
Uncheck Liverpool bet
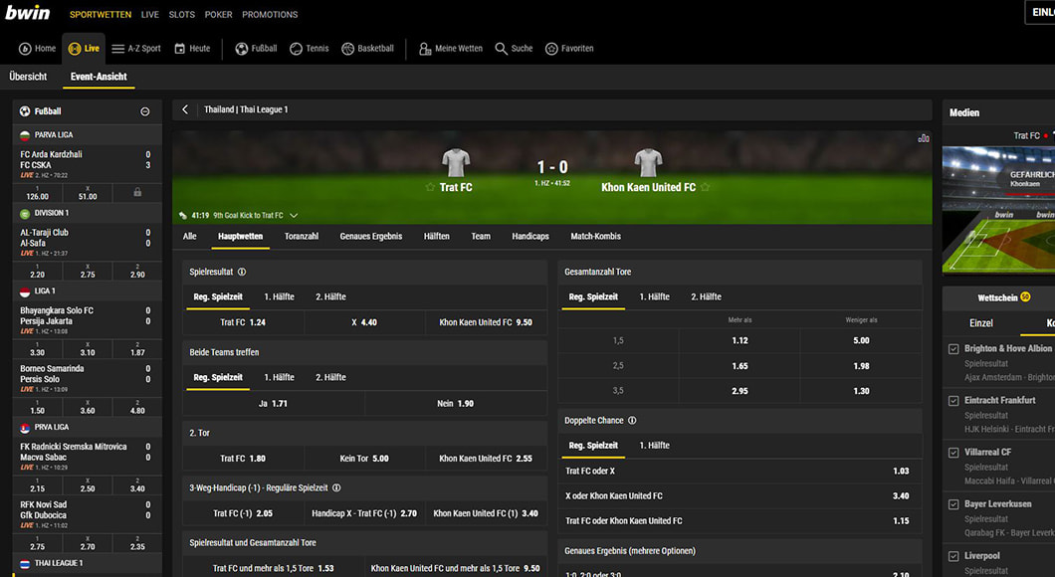point(953,556)
